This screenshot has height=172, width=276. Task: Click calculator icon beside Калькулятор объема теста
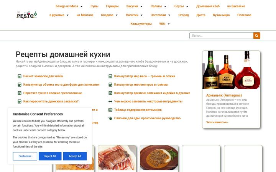[20, 84]
